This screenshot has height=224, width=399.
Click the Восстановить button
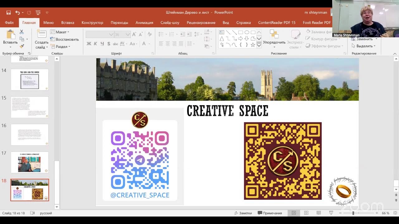pos(65,40)
